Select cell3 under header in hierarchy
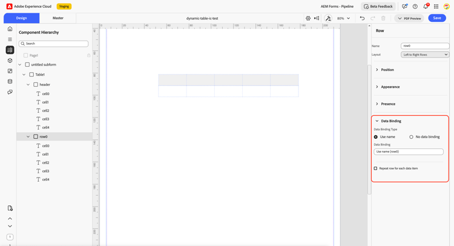The image size is (454, 246). 45,119
